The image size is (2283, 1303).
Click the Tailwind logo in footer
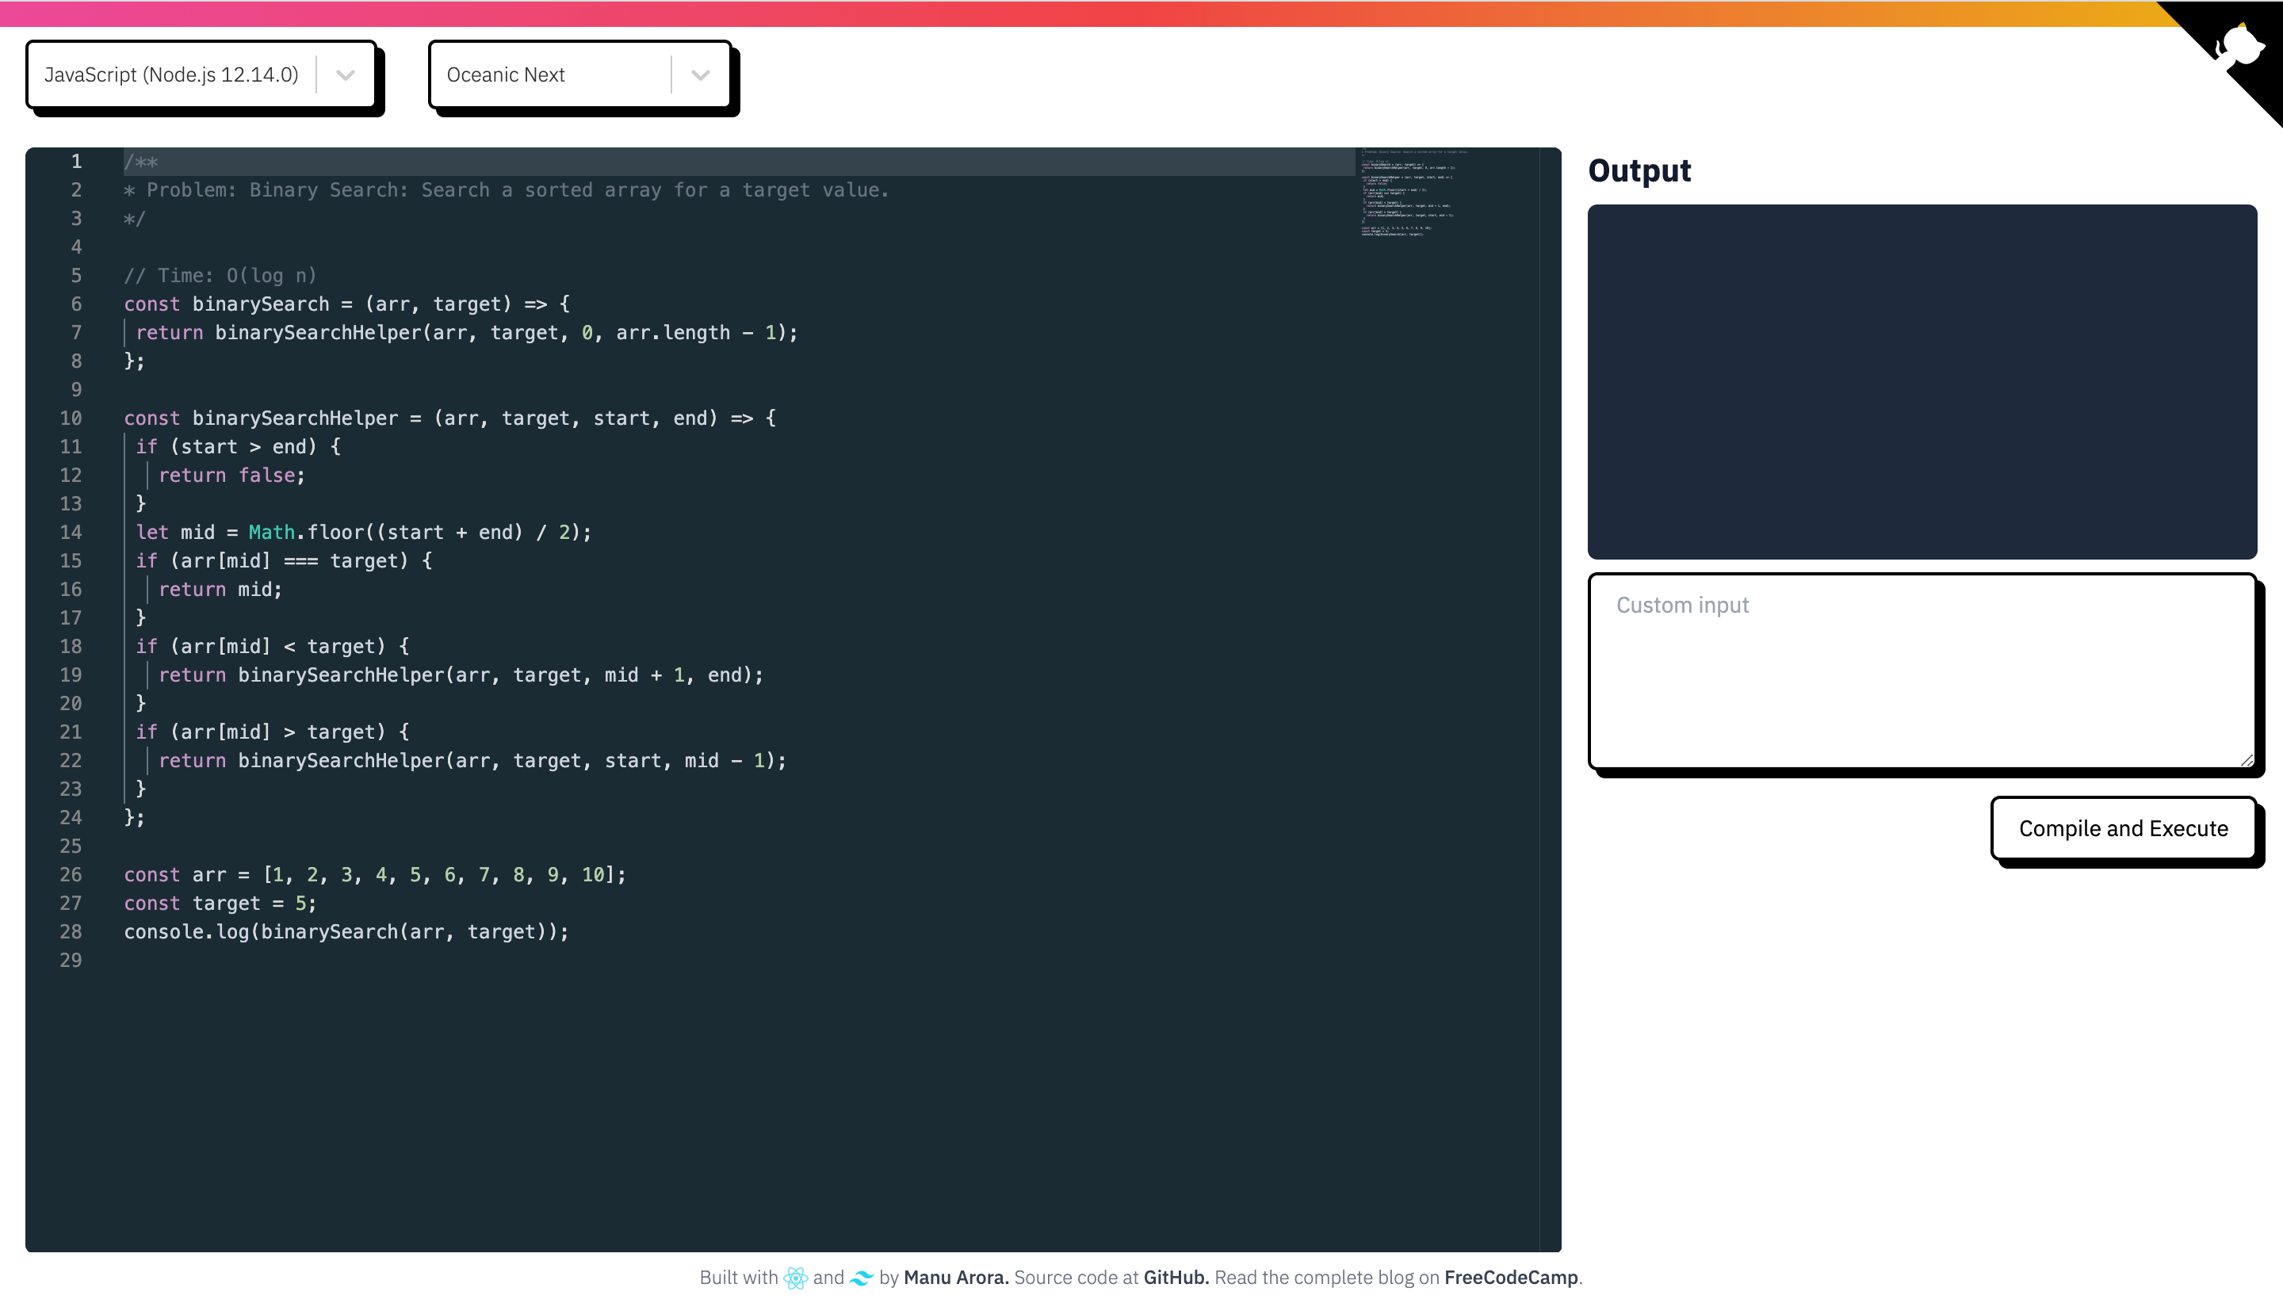coord(861,1278)
